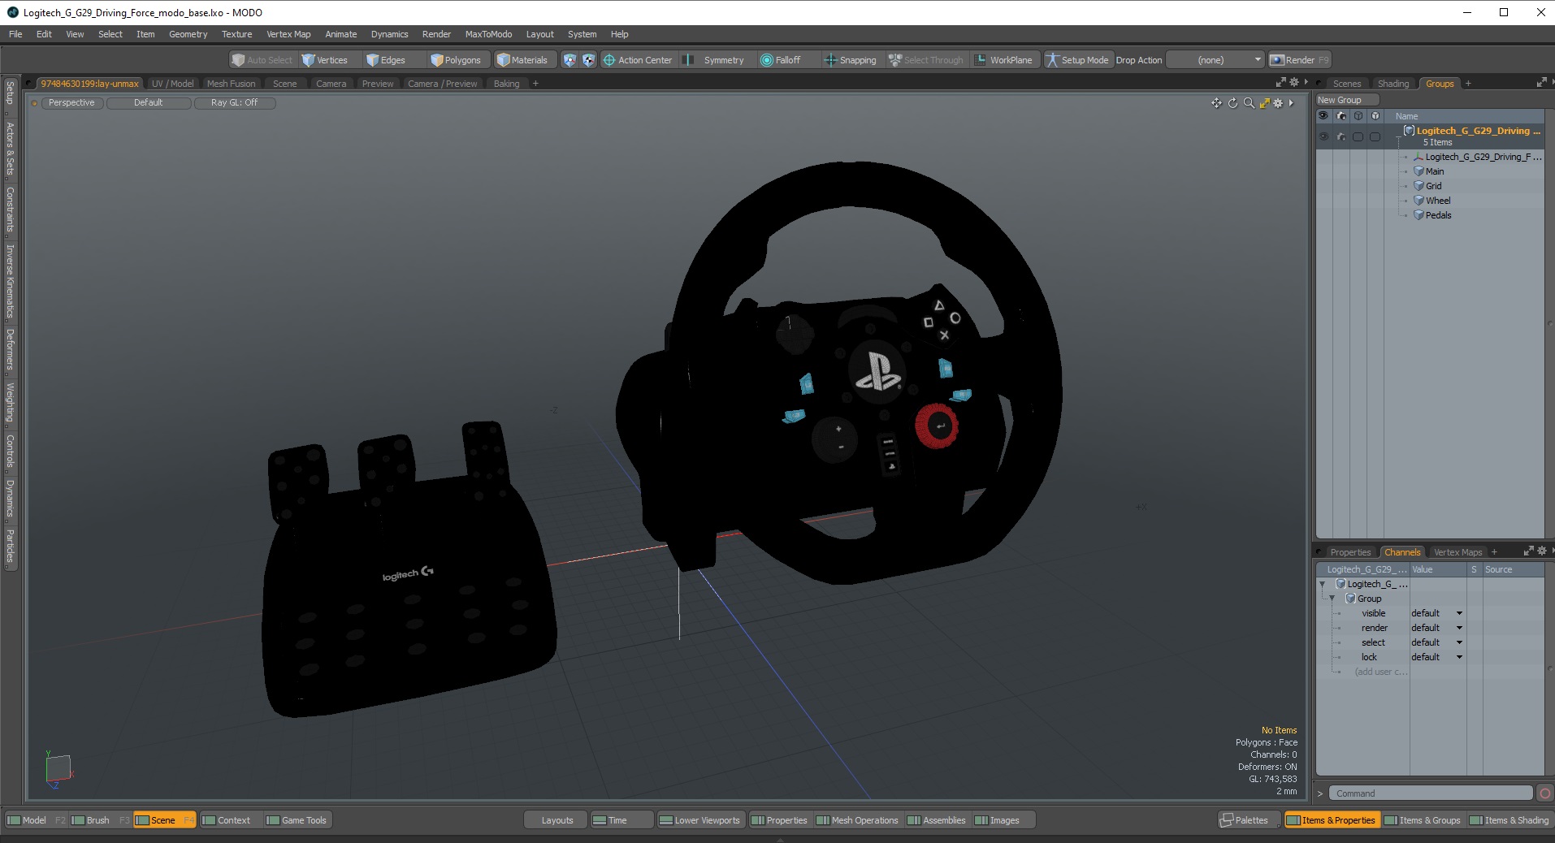Switch to the Properties tab
The width and height of the screenshot is (1555, 843).
1349,552
